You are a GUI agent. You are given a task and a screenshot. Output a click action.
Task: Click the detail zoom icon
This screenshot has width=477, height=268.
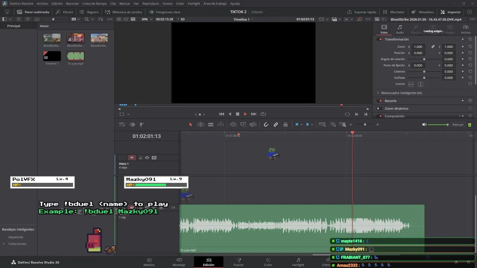(334, 125)
